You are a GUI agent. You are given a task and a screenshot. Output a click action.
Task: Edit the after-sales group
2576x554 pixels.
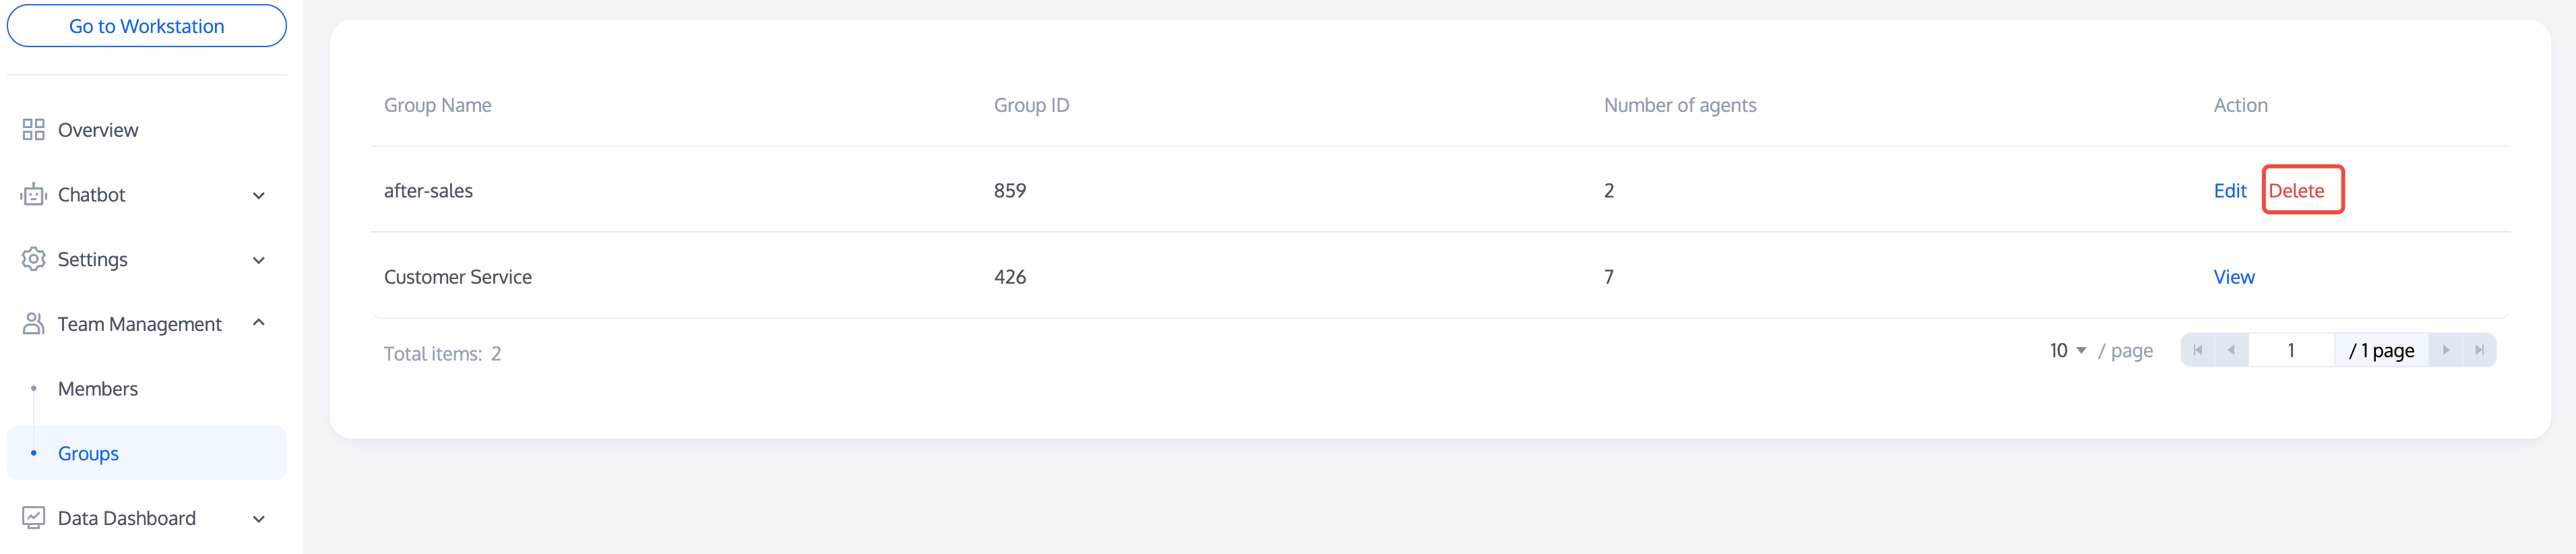2229,191
